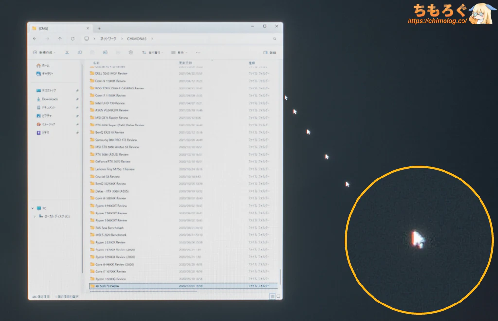
Task: Click the Copy icon in toolbar
Action: (79, 52)
